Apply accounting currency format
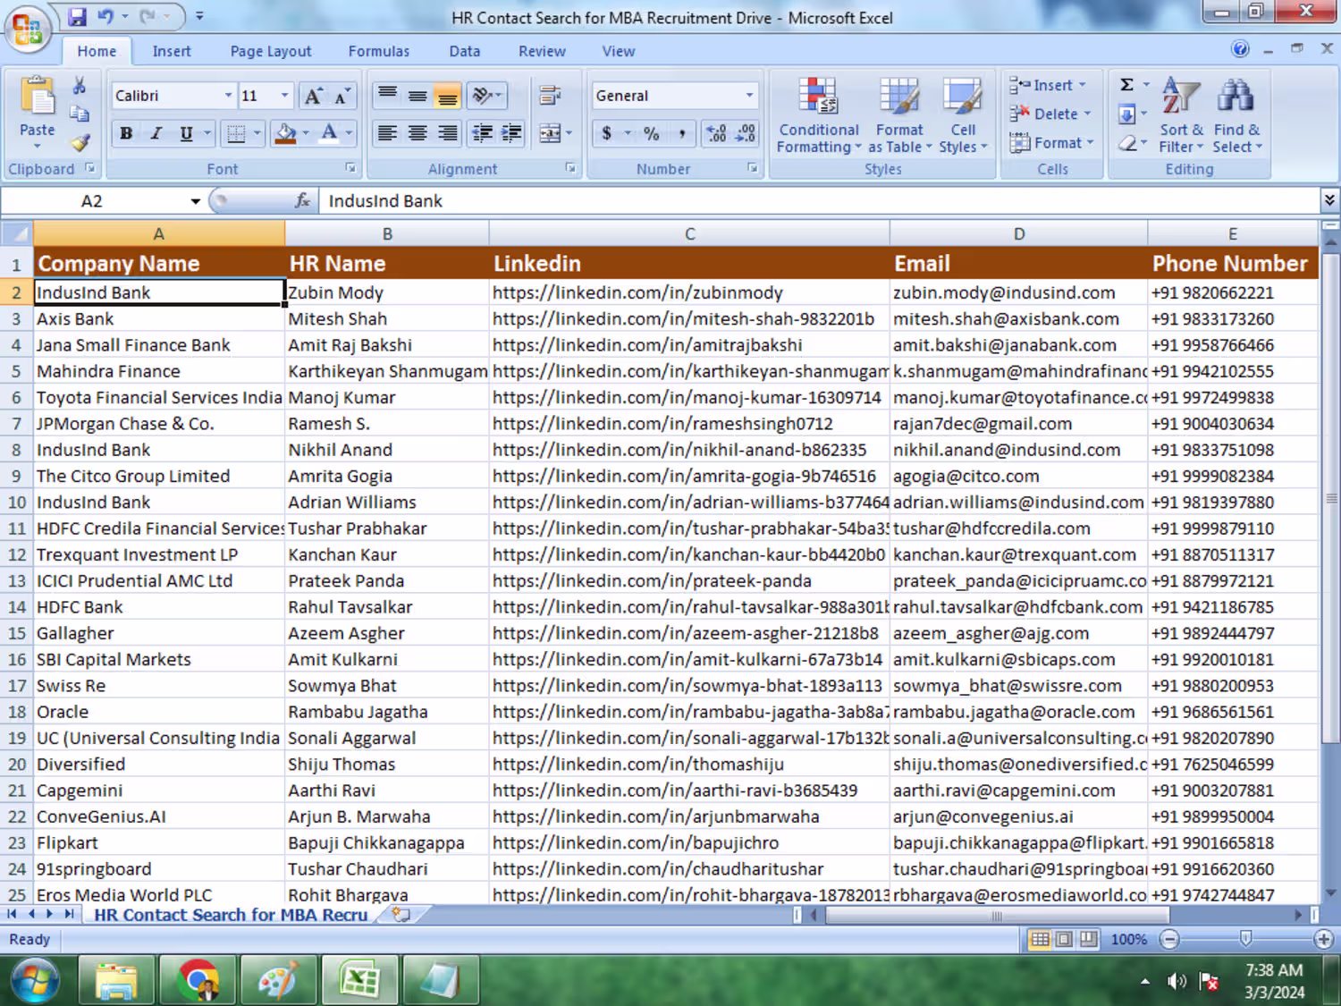 607,134
